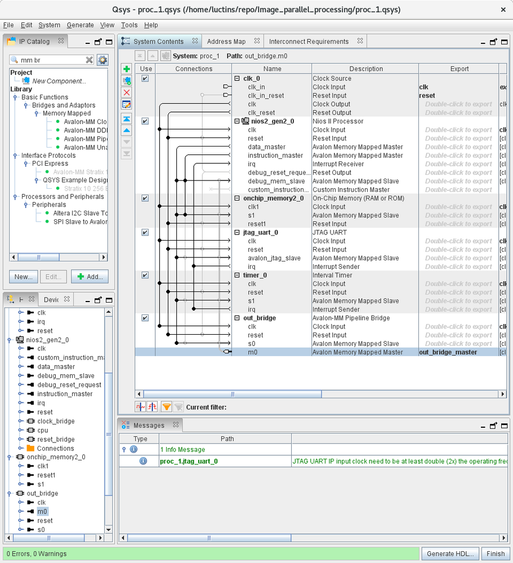Open IP Catalog settings gear icon
This screenshot has height=563, width=513.
[102, 60]
